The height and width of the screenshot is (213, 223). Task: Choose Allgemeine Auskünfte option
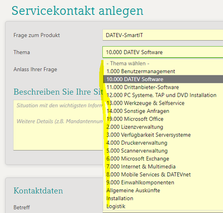click(x=163, y=190)
